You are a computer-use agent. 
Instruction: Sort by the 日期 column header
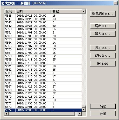[33, 11]
